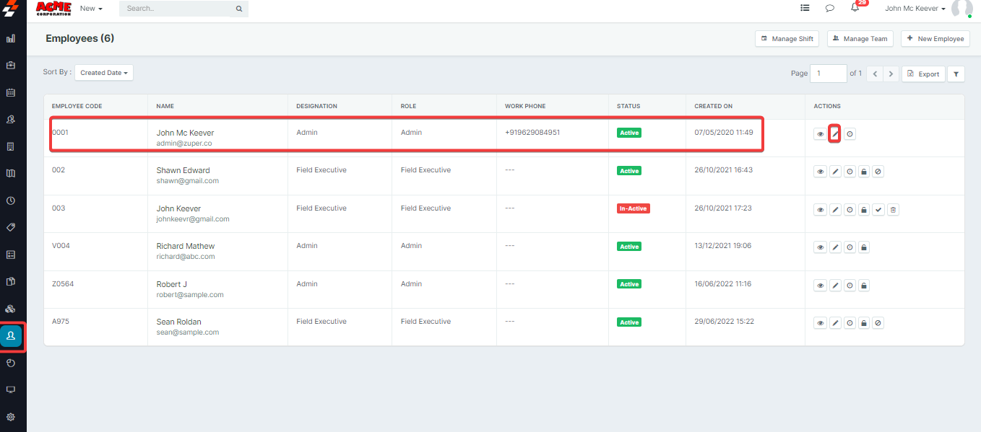The width and height of the screenshot is (981, 432).
Task: Click the filter funnel icon next to Export
Action: [x=956, y=74]
